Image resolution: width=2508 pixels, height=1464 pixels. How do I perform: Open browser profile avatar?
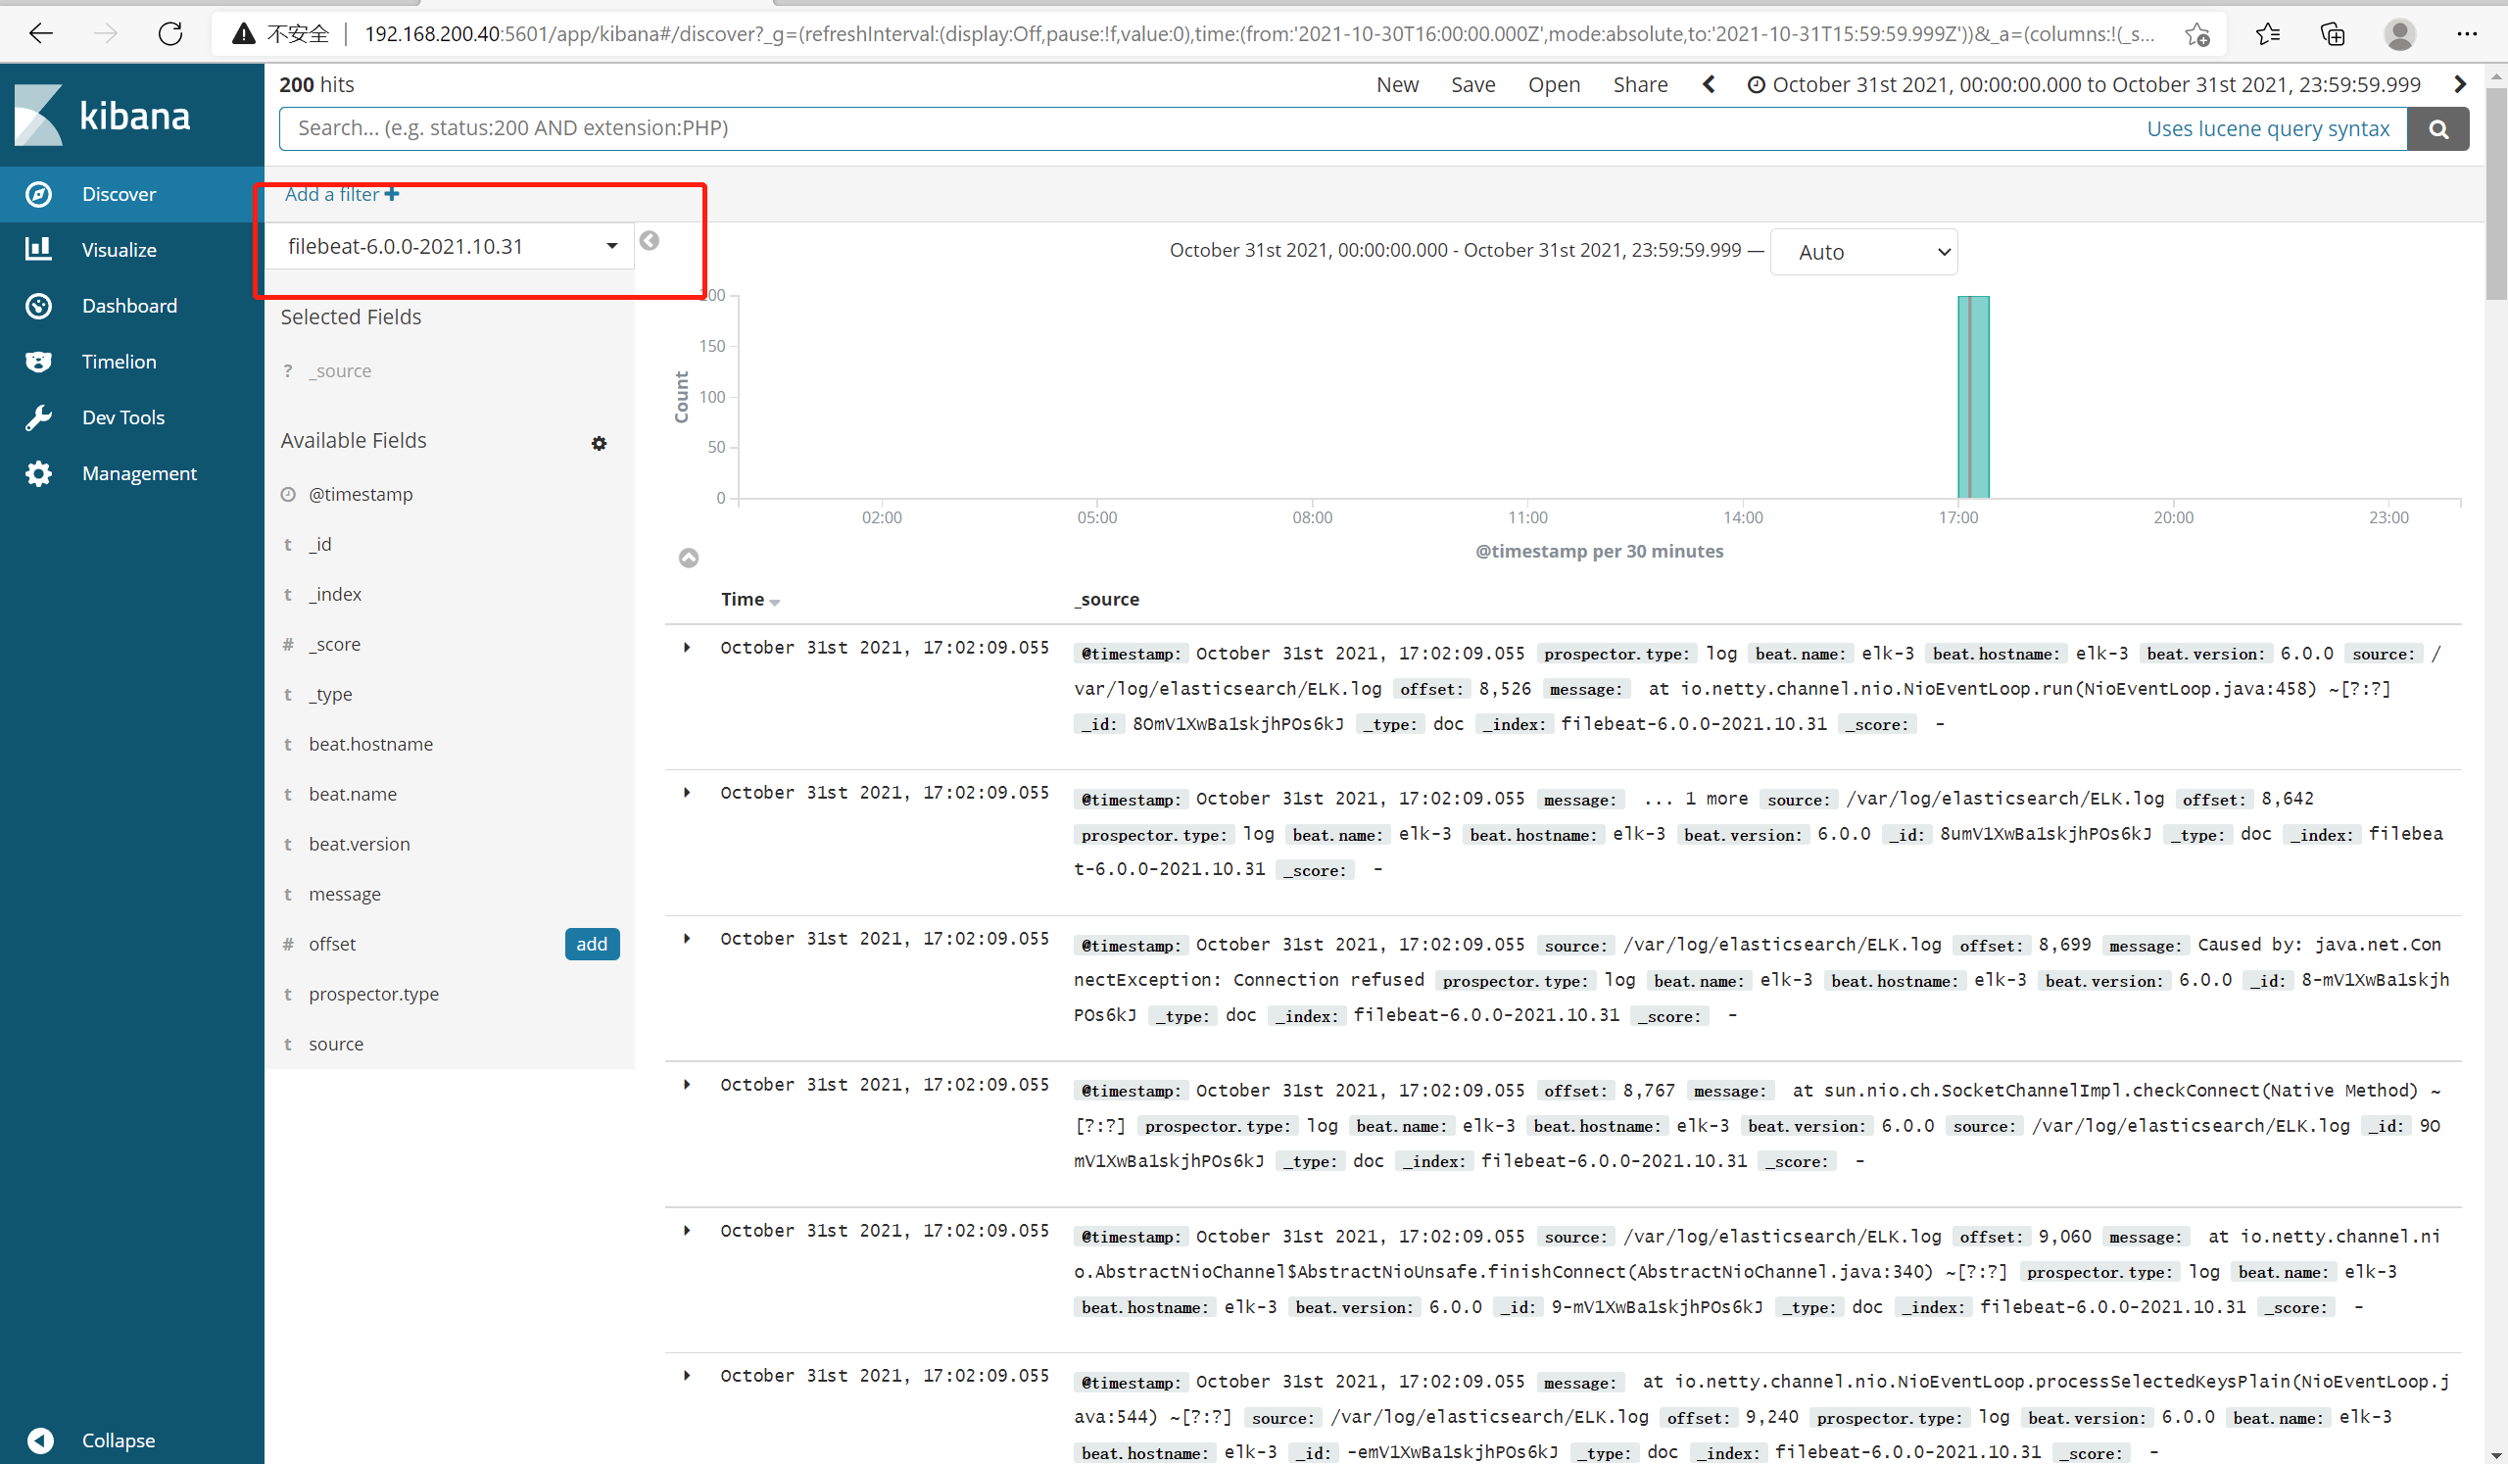point(2399,34)
